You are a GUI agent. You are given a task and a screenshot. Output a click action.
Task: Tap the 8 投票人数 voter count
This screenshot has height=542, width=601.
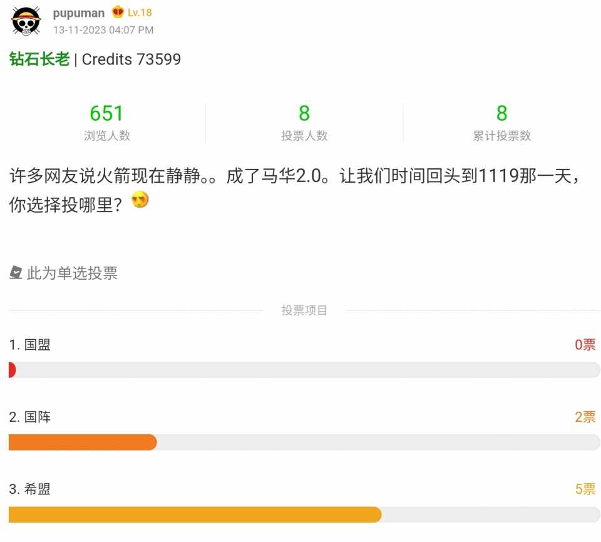[304, 123]
